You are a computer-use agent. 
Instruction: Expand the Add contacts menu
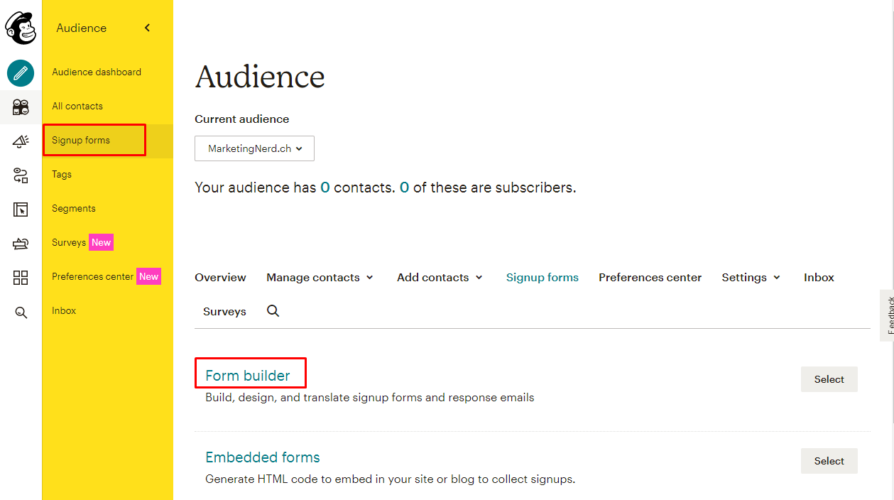440,278
